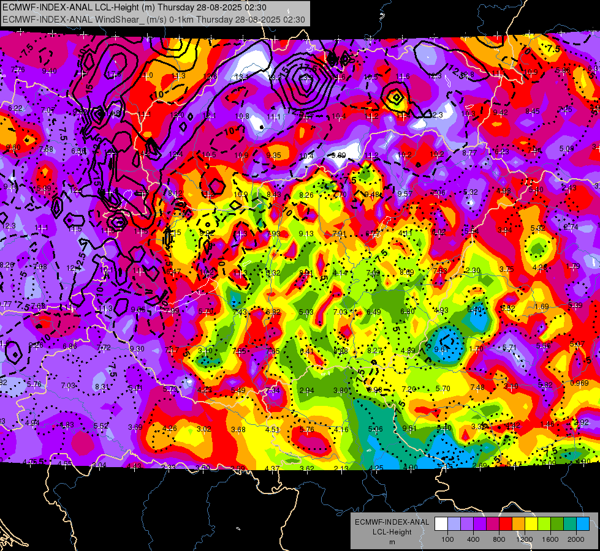600x551 pixels.
Task: Click the wind shear value 8.31
Action: [x=102, y=386]
